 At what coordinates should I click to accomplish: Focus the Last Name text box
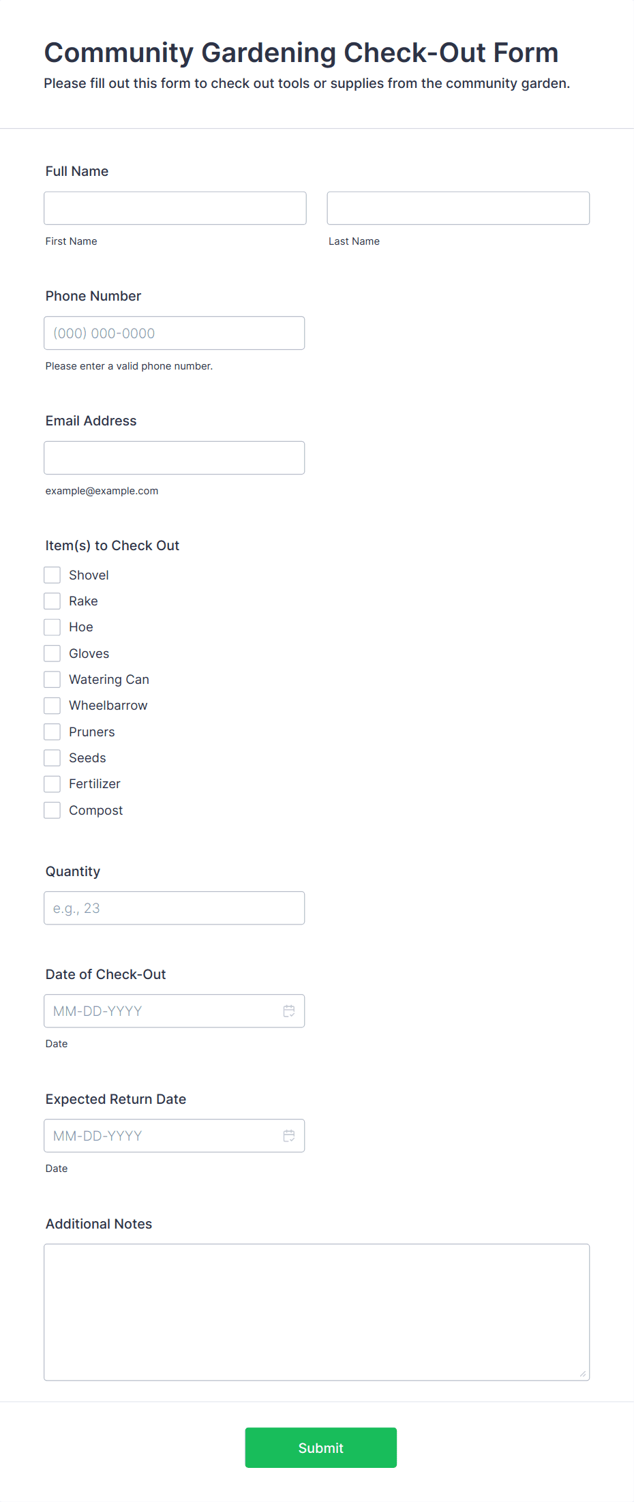pos(458,208)
